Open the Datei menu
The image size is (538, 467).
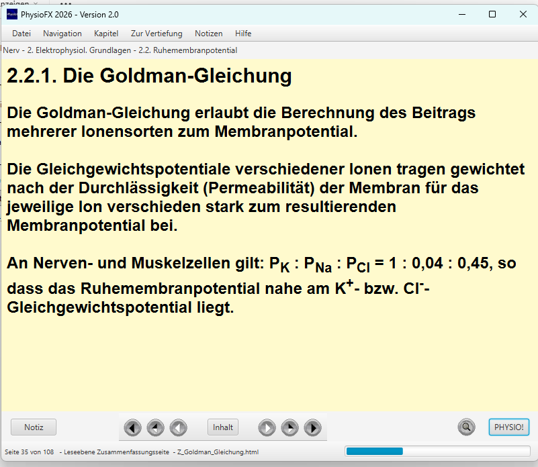pyautogui.click(x=21, y=34)
